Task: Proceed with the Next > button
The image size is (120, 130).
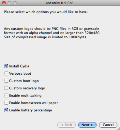Action: click(87, 125)
